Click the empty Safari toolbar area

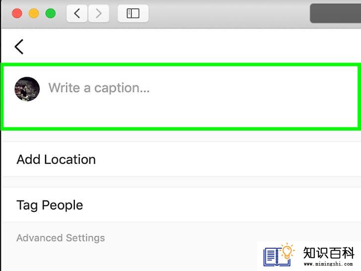[229, 13]
